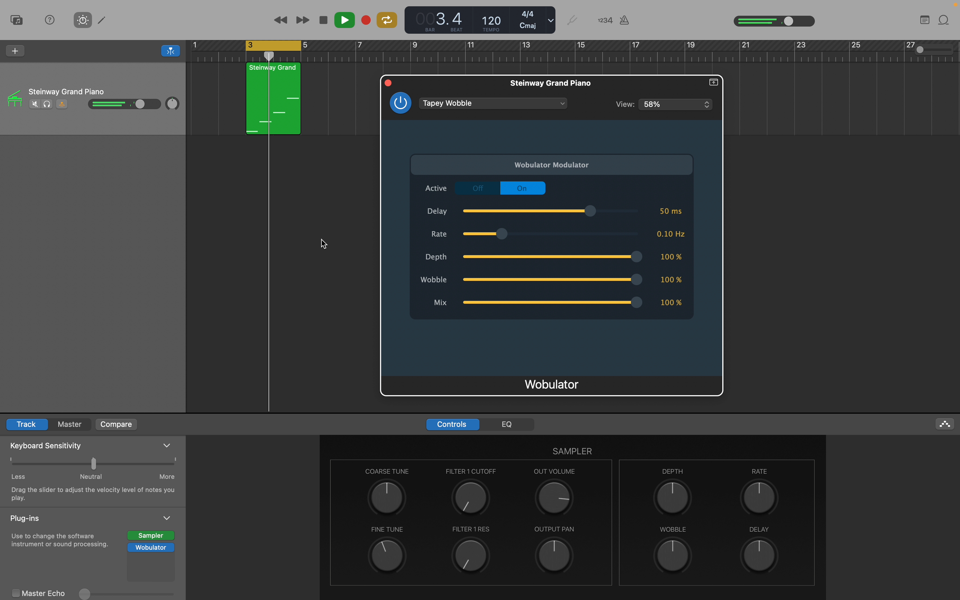Click the Quick Help question mark button
This screenshot has width=960, height=600.
click(49, 20)
